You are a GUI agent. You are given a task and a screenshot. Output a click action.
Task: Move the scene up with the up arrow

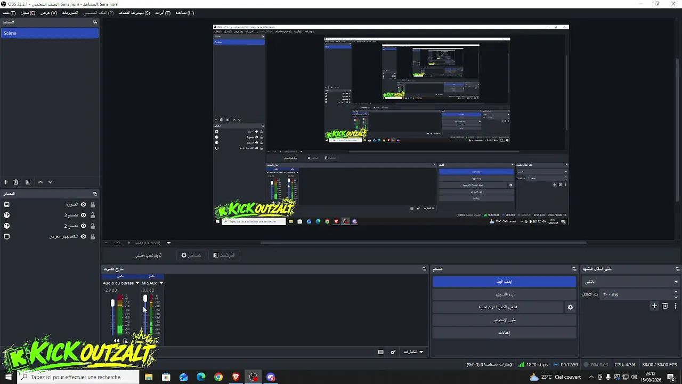coord(40,182)
